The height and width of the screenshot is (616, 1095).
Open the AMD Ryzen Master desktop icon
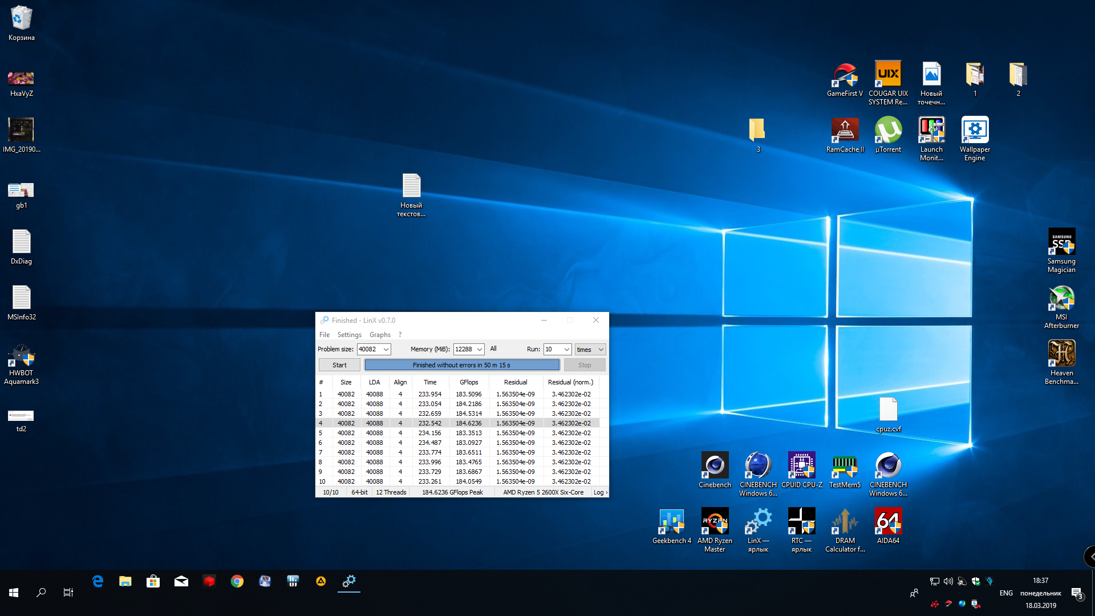pos(715,522)
